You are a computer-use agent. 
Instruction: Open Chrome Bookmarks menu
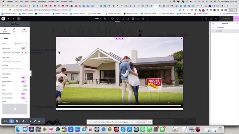[42, 1]
